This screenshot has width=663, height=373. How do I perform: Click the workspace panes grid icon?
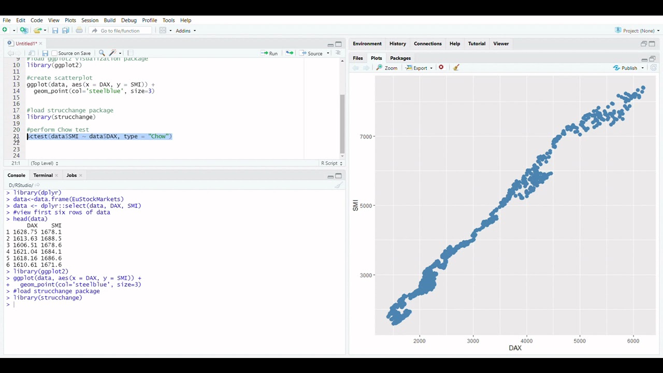(163, 31)
